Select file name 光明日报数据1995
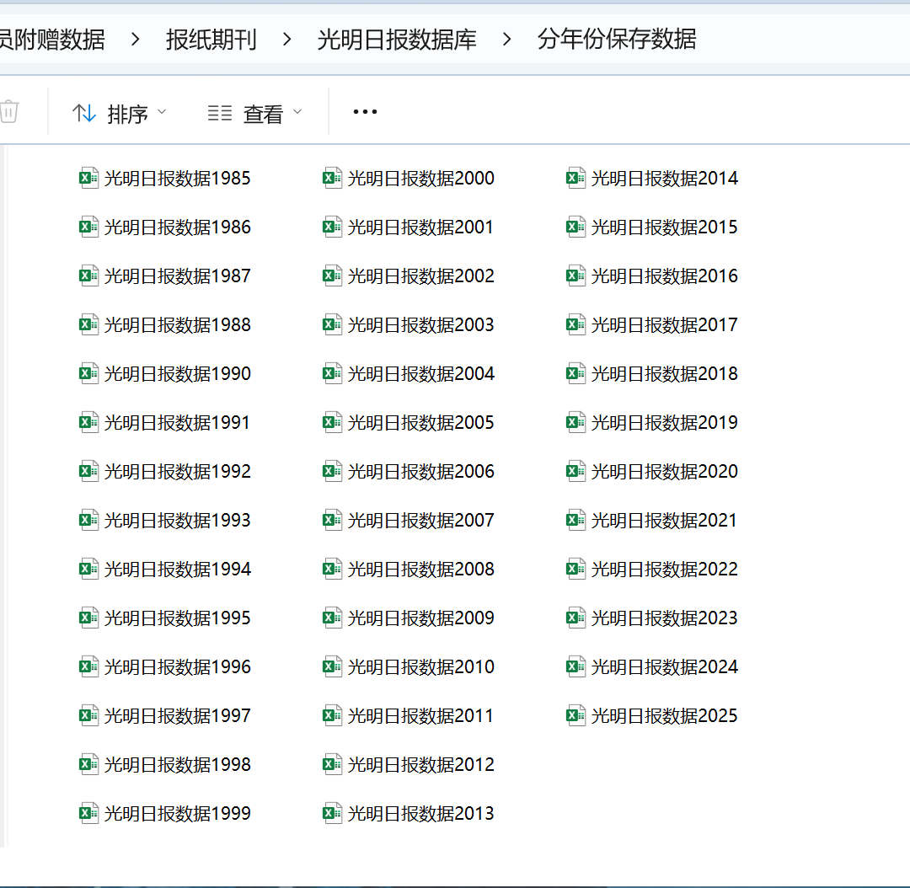 pos(178,618)
